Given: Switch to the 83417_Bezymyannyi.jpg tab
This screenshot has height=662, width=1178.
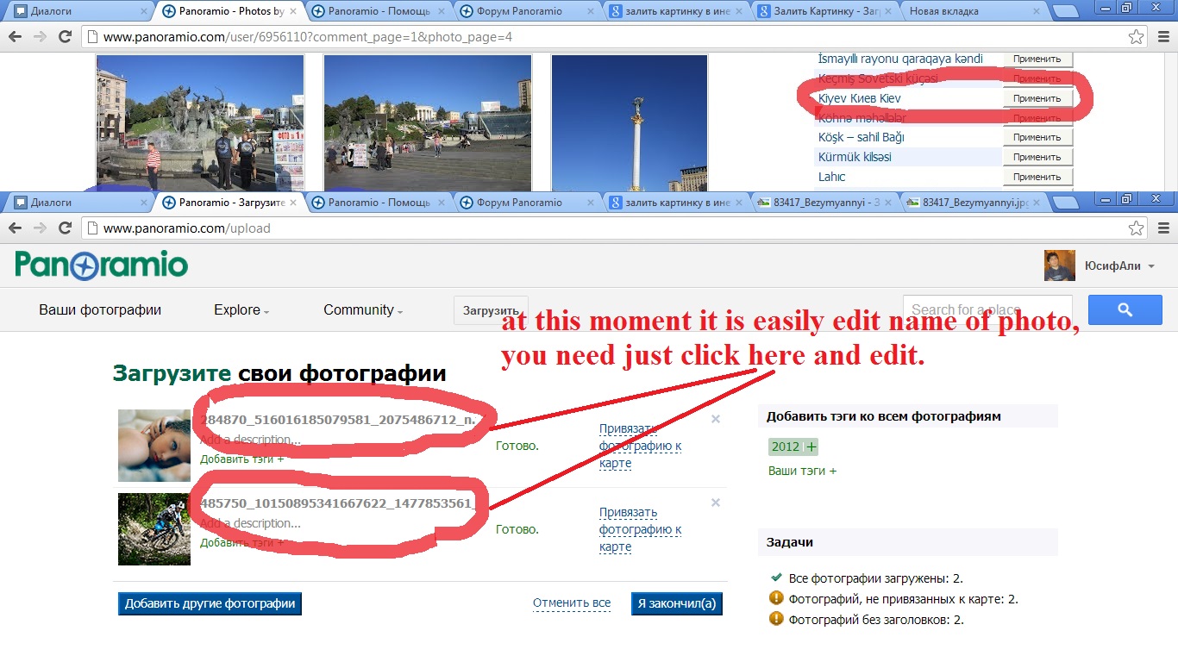Looking at the screenshot, I should click(973, 203).
